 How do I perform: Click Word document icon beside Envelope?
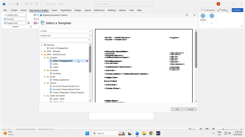[51, 74]
